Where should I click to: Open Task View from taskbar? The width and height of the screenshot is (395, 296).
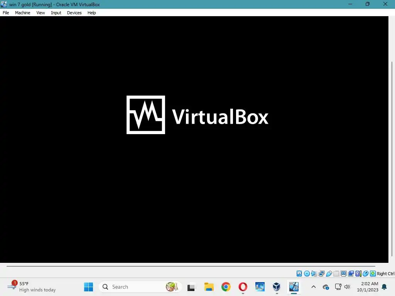click(191, 287)
